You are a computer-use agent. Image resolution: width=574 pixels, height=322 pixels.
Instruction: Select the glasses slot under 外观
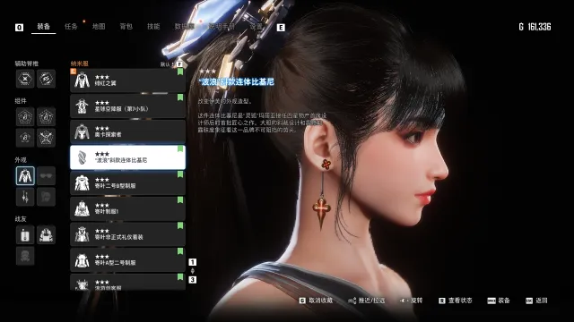click(46, 176)
